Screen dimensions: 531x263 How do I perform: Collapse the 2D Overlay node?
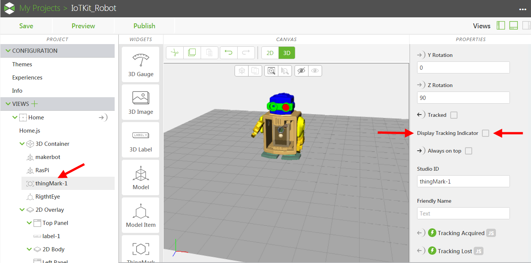click(x=22, y=209)
